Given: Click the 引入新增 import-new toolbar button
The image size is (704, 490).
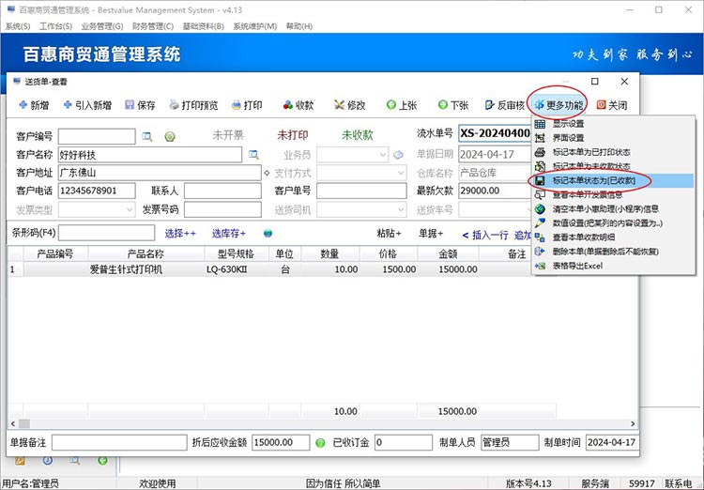Looking at the screenshot, I should click(x=87, y=105).
